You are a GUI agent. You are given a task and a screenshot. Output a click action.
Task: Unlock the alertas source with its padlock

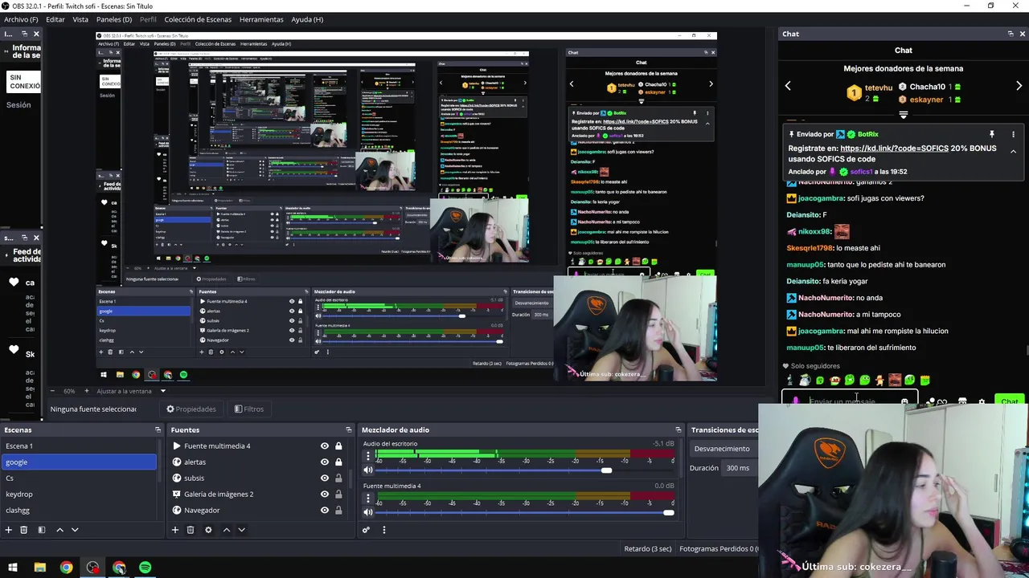coord(338,462)
